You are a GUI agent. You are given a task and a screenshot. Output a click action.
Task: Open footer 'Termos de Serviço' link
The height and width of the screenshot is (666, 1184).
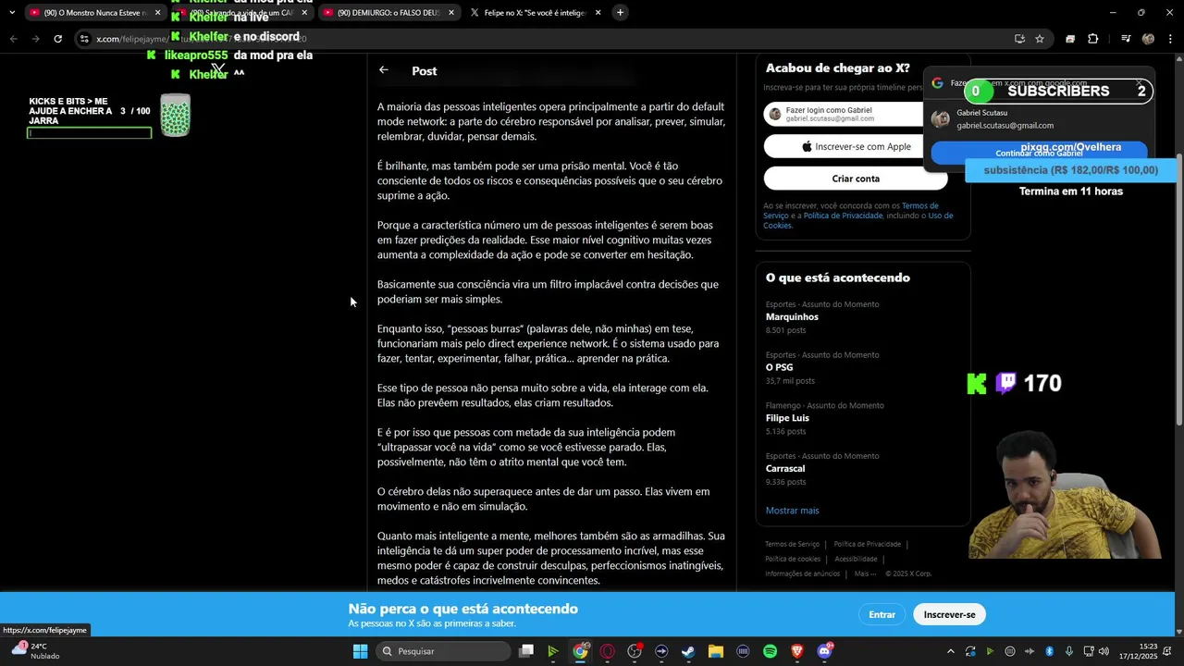(792, 544)
